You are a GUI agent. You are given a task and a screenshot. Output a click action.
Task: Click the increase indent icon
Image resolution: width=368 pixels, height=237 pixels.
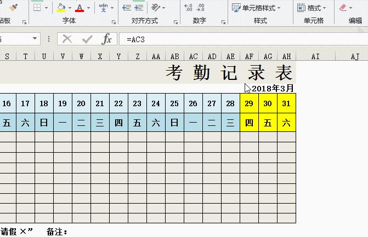coord(139,8)
